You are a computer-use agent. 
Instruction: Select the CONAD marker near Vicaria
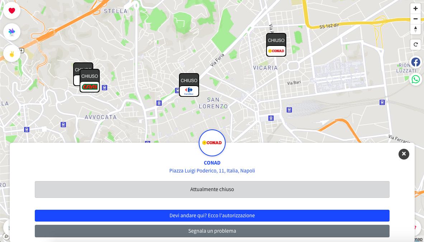click(276, 45)
